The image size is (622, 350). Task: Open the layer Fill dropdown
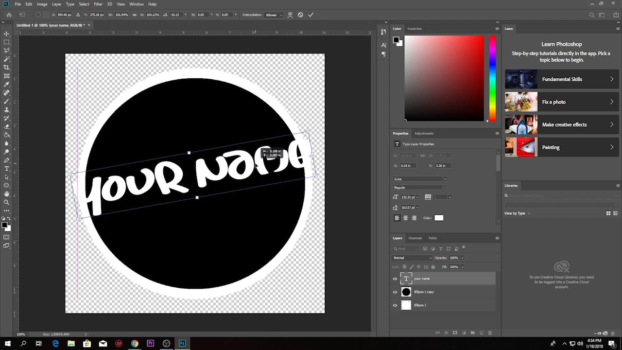(462, 267)
